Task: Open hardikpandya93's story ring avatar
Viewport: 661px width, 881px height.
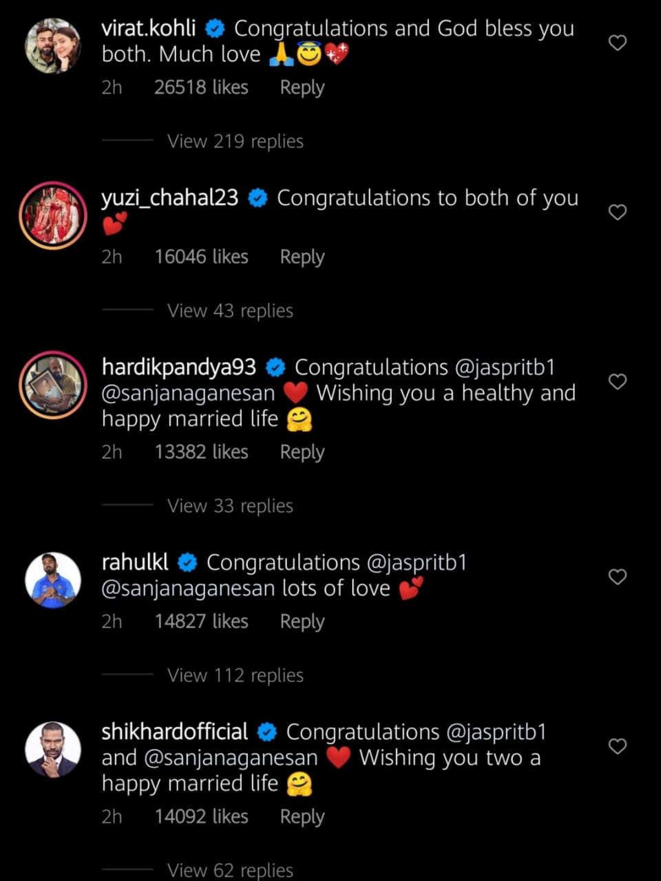Action: point(53,385)
